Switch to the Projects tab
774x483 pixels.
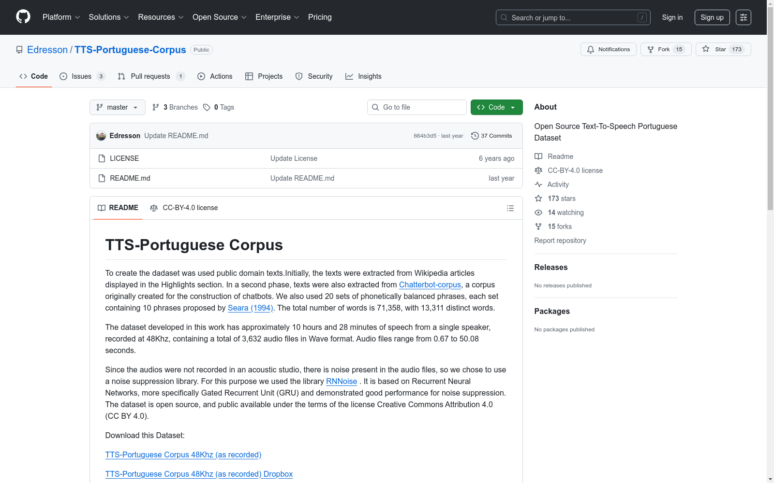[x=264, y=76]
